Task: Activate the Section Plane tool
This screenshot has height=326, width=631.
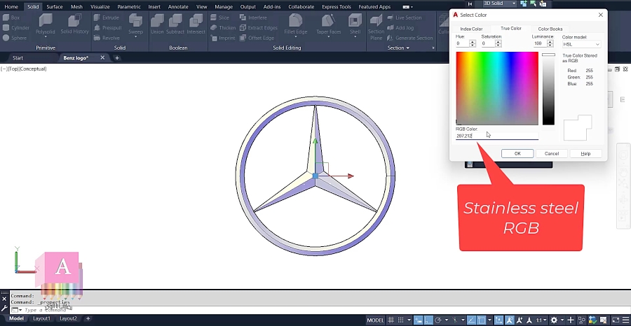Action: click(x=376, y=27)
